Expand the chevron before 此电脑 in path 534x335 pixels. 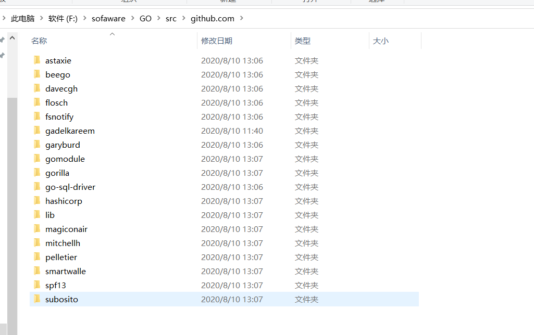pos(4,18)
